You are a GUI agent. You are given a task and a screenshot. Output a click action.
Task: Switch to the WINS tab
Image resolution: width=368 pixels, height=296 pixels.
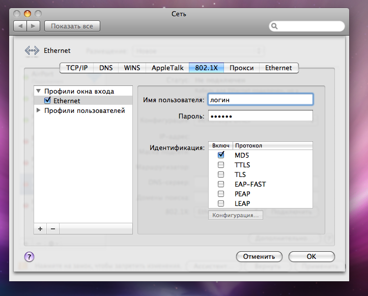[132, 68]
